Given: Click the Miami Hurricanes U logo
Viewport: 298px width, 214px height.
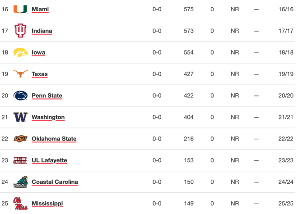Looking at the screenshot, I should pyautogui.click(x=20, y=9).
